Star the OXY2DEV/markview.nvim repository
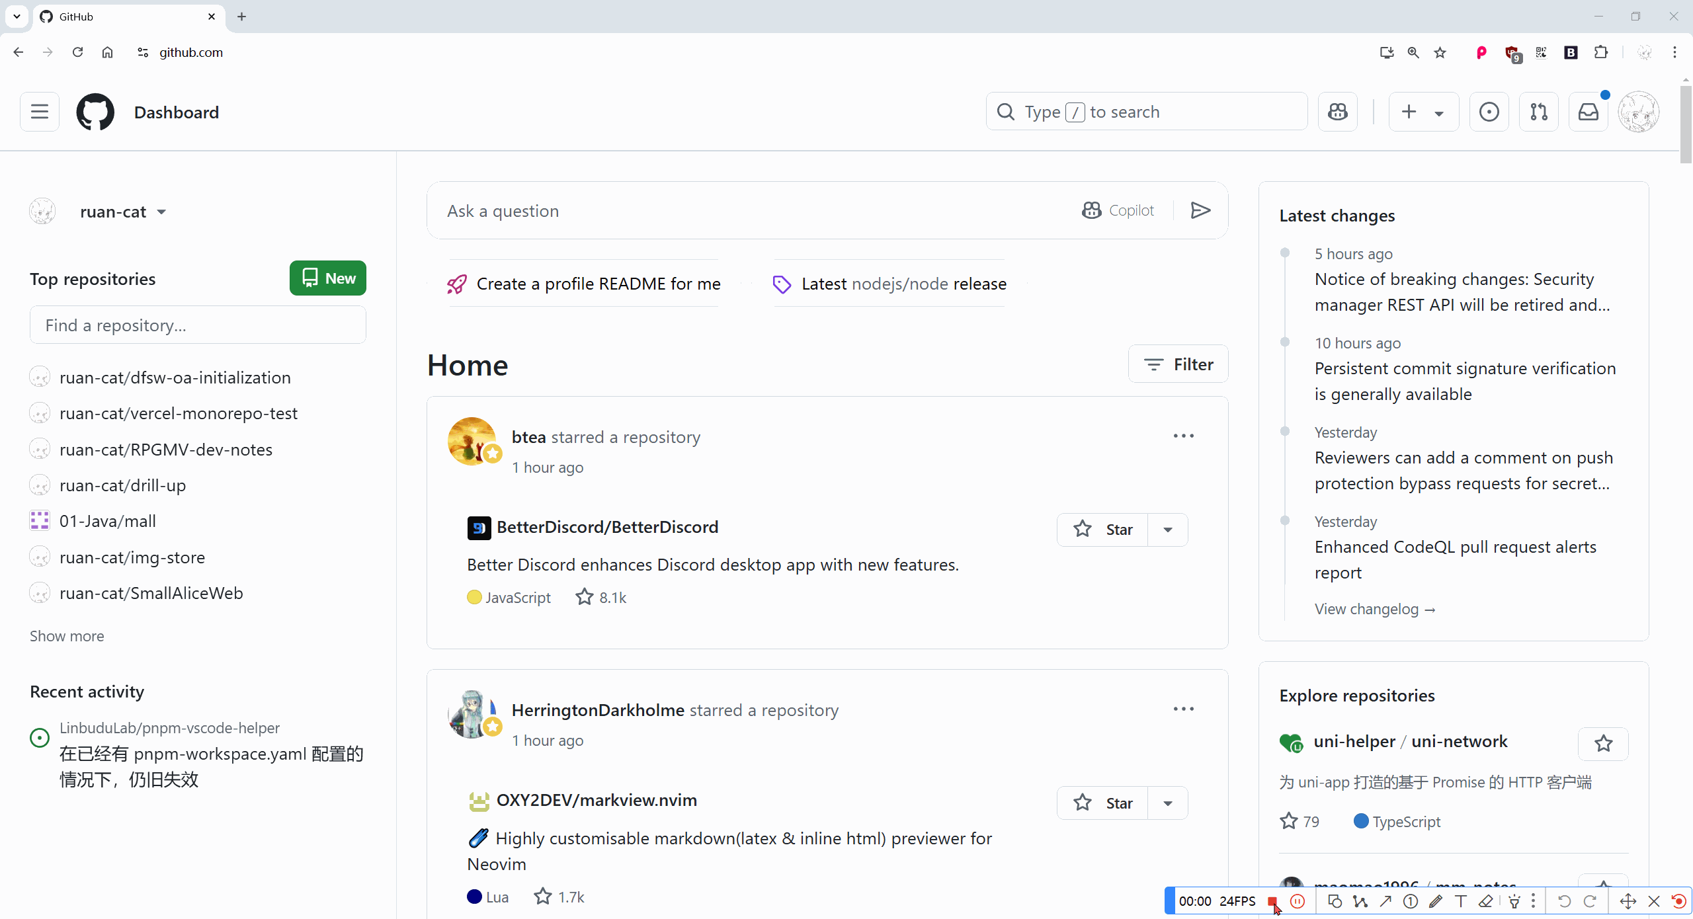The height and width of the screenshot is (919, 1693). (x=1102, y=803)
